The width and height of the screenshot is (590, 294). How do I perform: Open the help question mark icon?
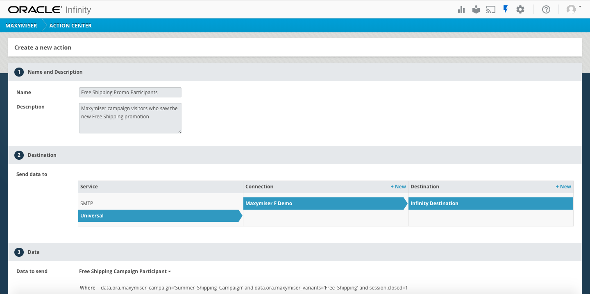[546, 9]
